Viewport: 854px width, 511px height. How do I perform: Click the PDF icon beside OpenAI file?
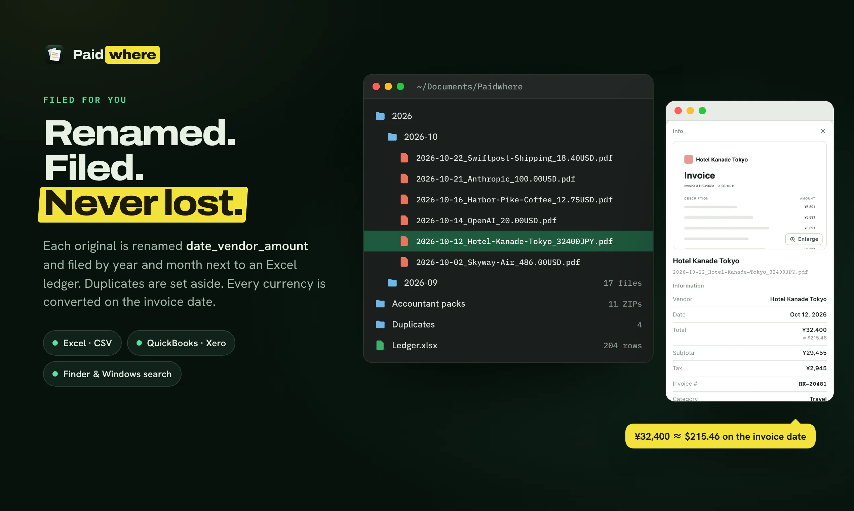coord(404,221)
